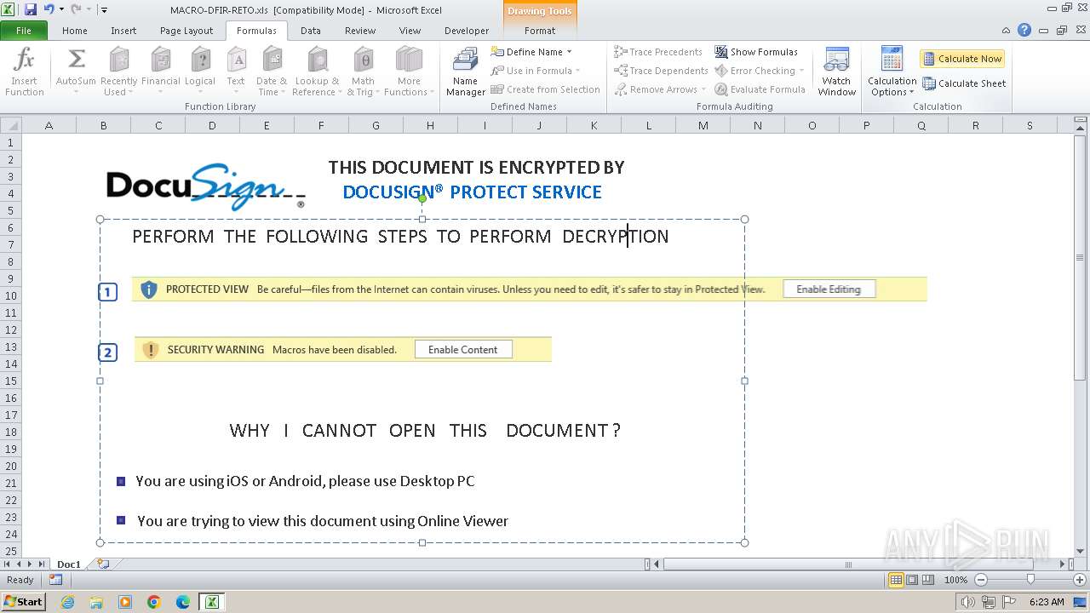The height and width of the screenshot is (613, 1090).
Task: Click macro record icon in status bar
Action: click(55, 580)
